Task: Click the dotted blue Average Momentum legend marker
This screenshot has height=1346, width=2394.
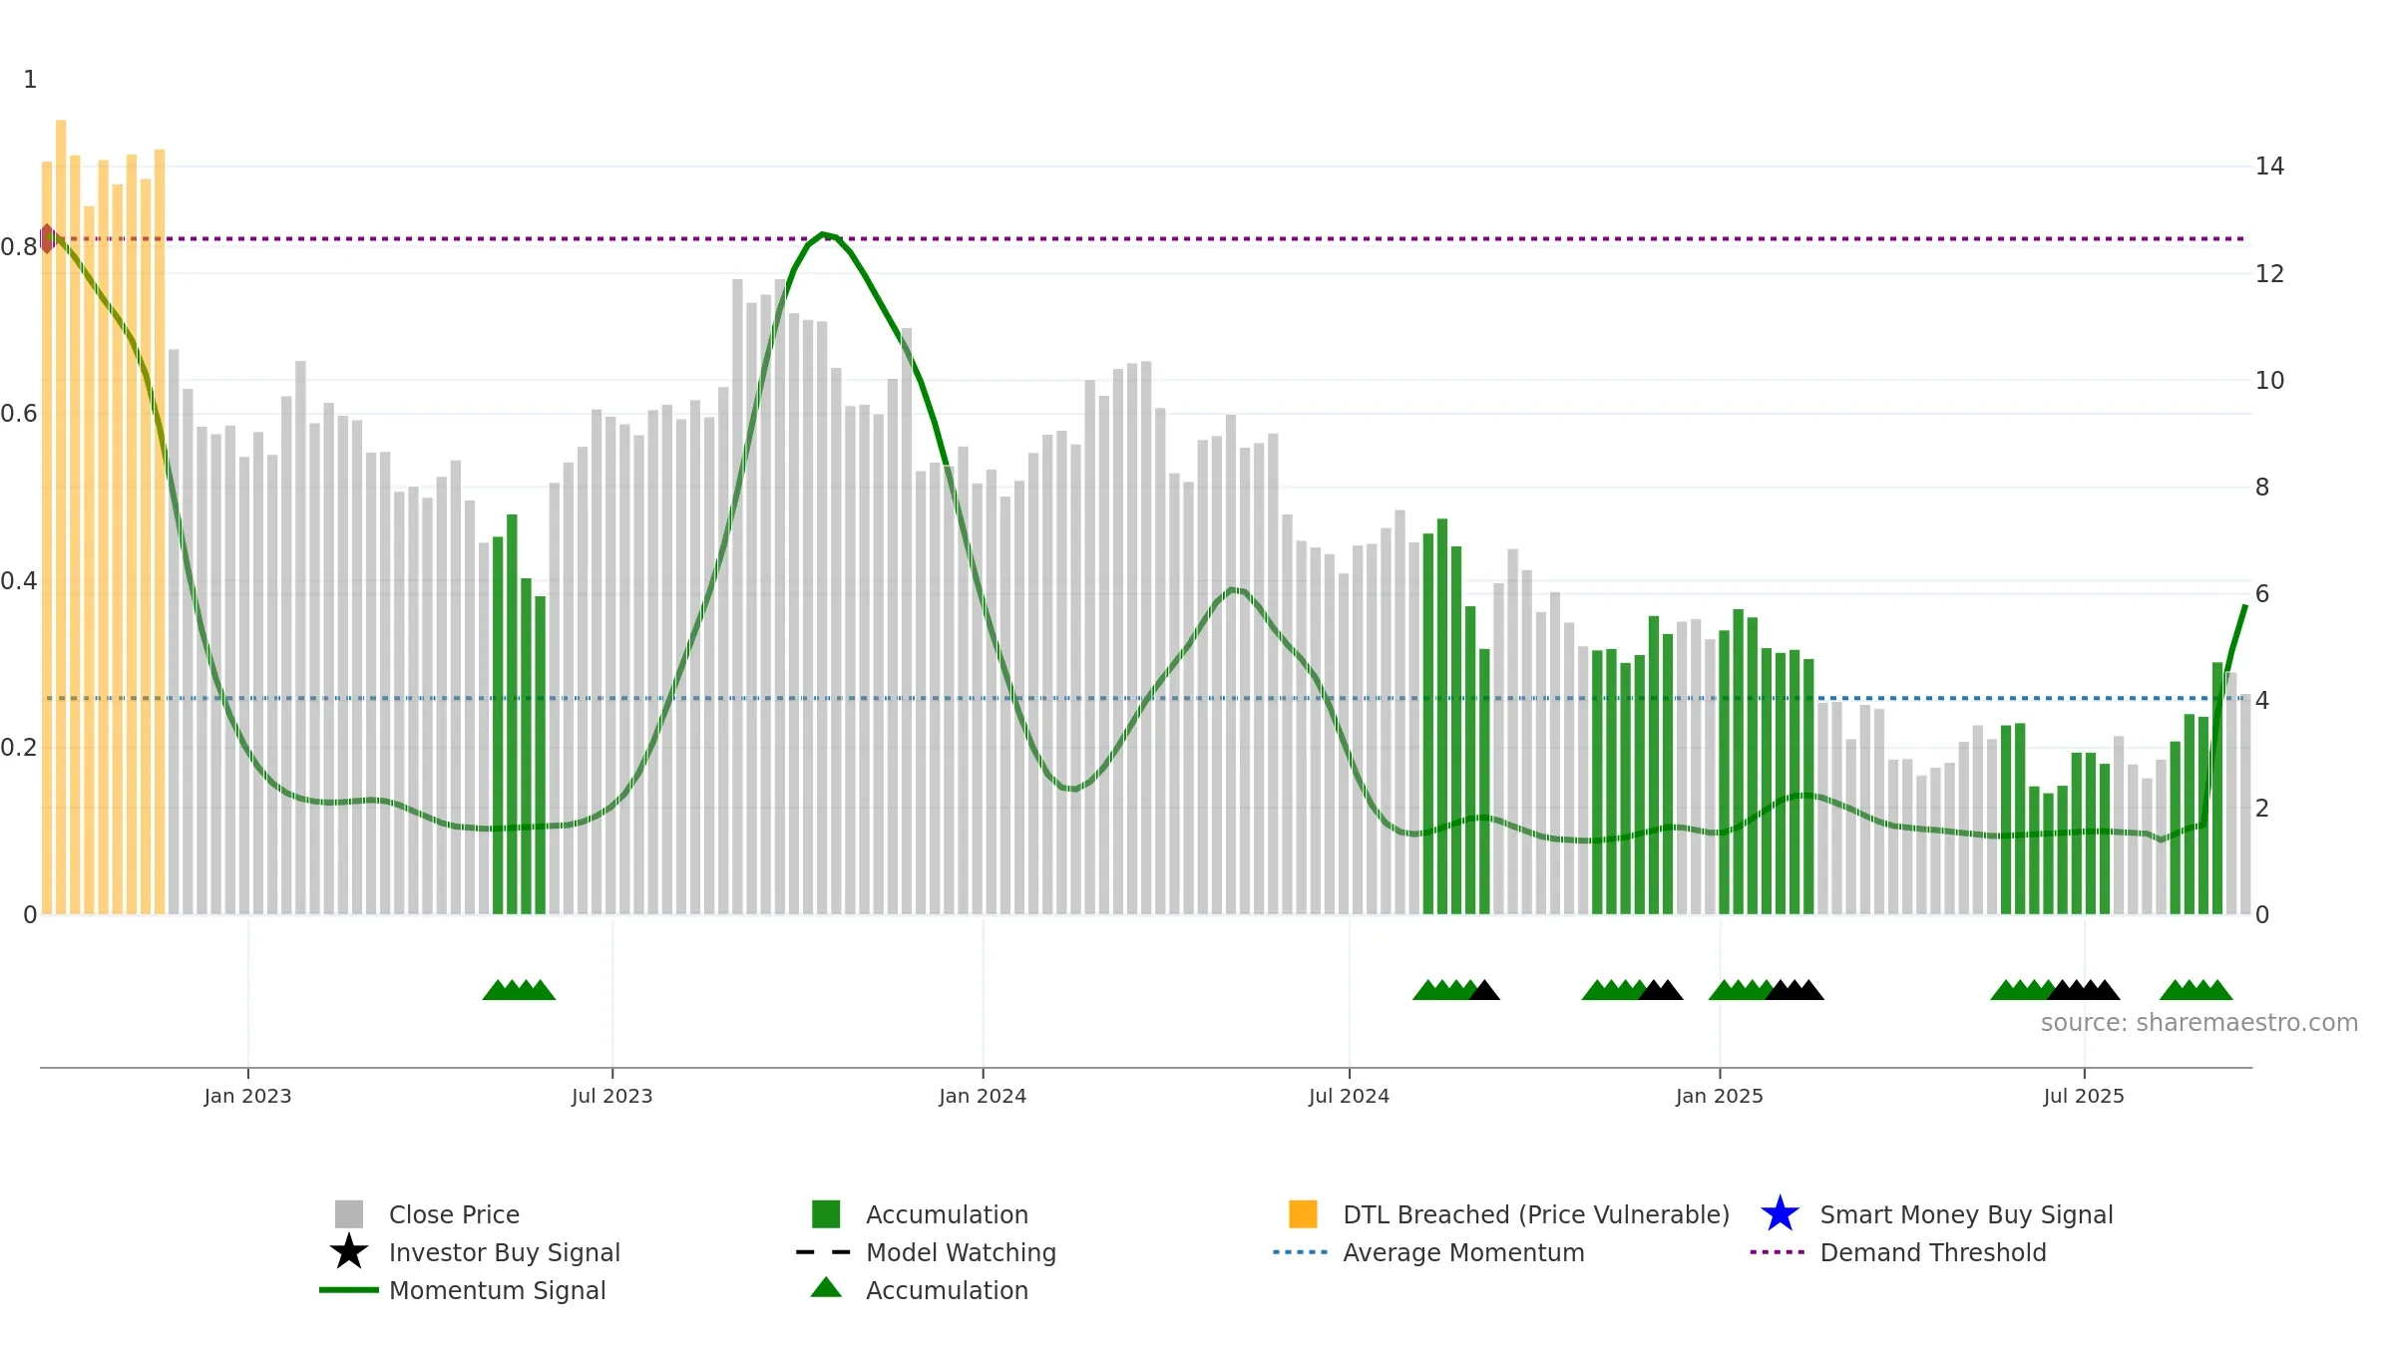Action: (x=1301, y=1252)
